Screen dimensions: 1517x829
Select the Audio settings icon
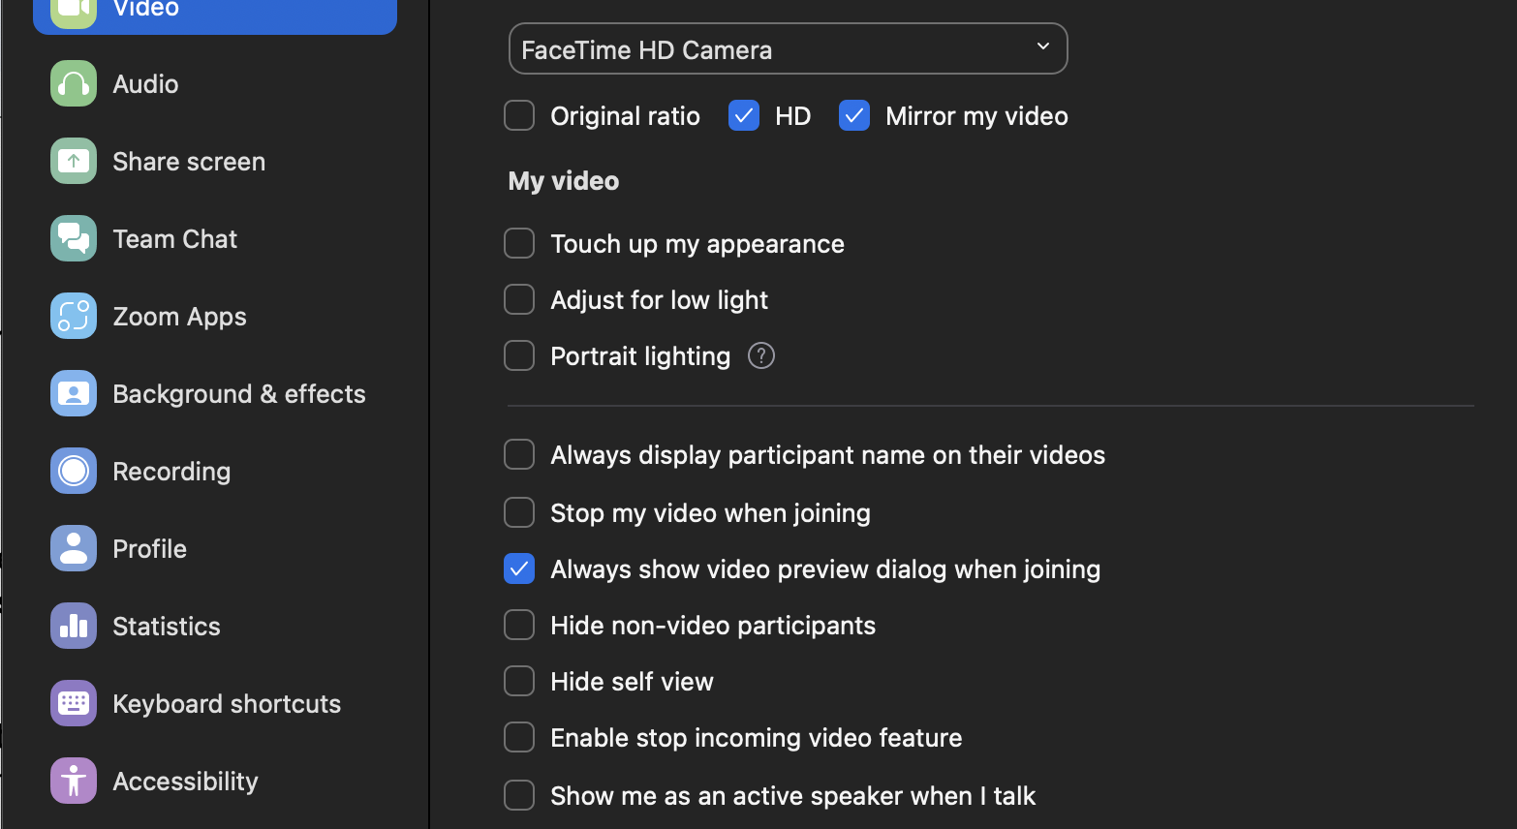(x=73, y=83)
